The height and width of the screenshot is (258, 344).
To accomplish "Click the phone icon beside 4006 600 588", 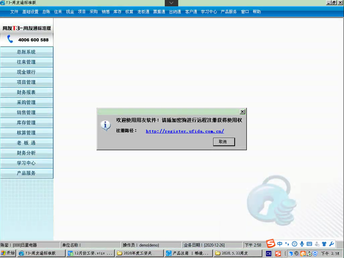I will click(10, 39).
